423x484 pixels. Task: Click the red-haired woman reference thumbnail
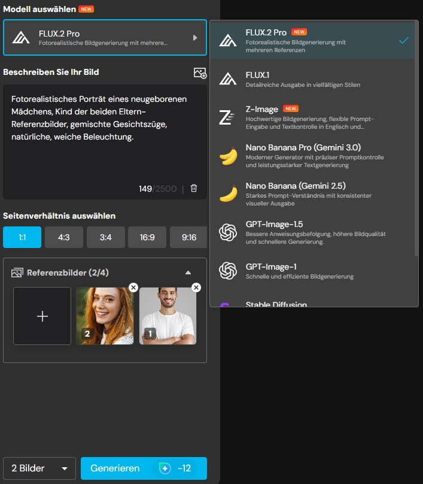coord(105,316)
